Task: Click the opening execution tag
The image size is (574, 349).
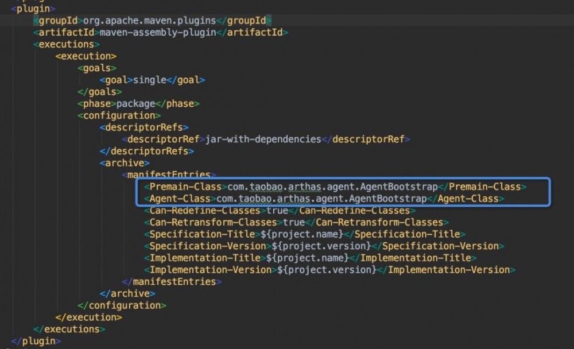Action: point(86,56)
